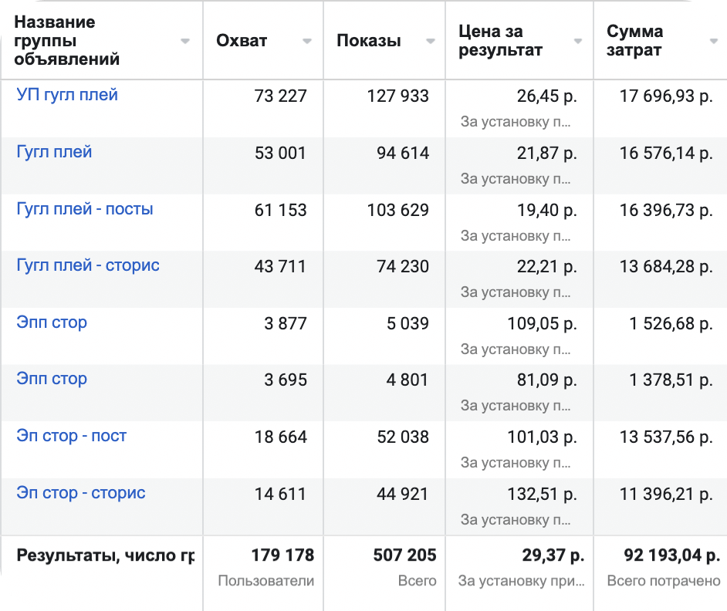727x611 pixels.
Task: Open Гугл плей - сторис ad group
Action: click(x=88, y=265)
